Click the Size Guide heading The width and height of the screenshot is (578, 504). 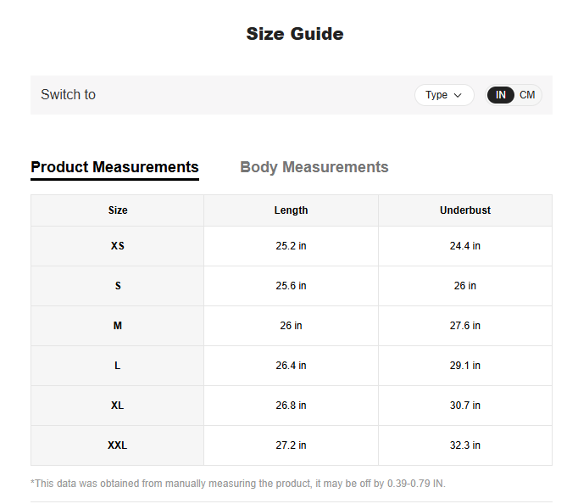tap(295, 34)
